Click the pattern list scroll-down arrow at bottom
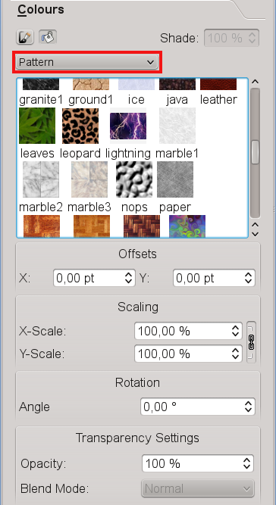This screenshot has width=276, height=505. pos(255,234)
